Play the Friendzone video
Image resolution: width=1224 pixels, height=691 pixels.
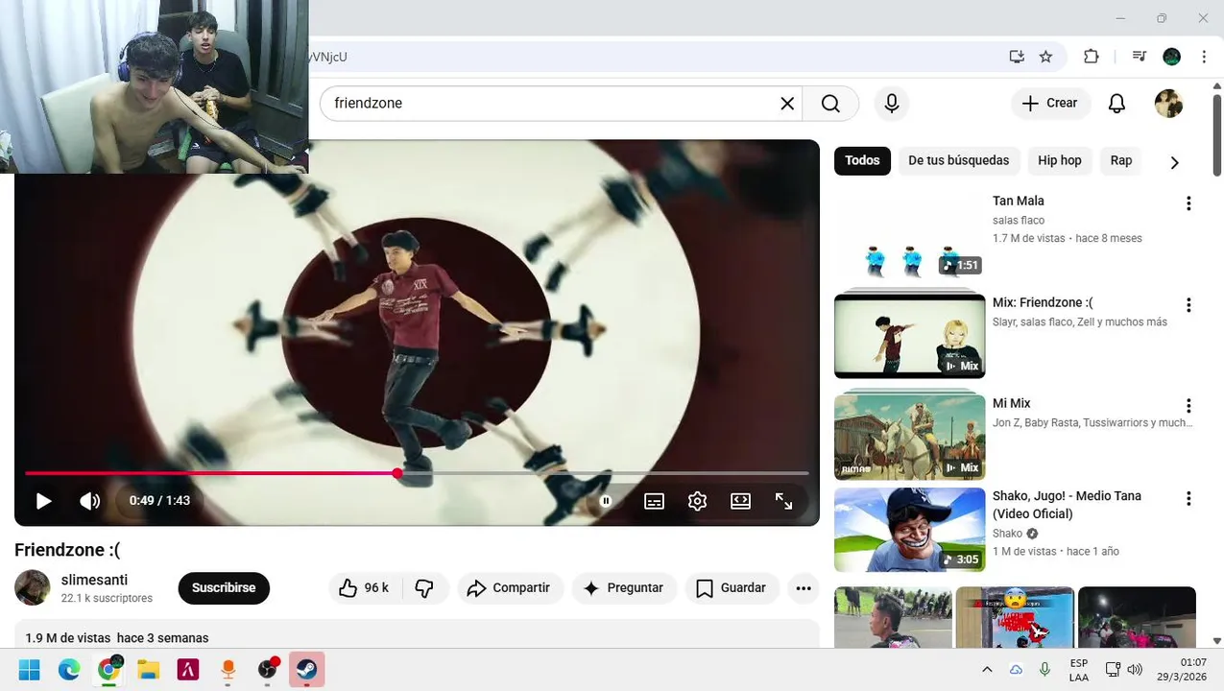pyautogui.click(x=43, y=501)
